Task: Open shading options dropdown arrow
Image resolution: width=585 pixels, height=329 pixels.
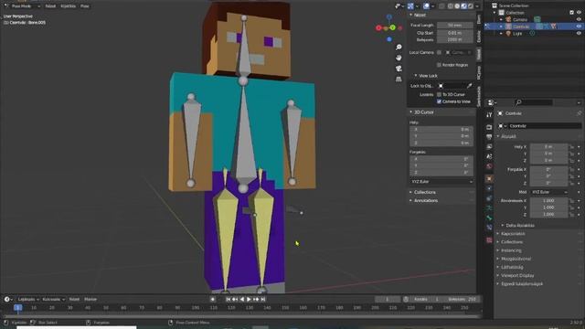Action: point(477,6)
